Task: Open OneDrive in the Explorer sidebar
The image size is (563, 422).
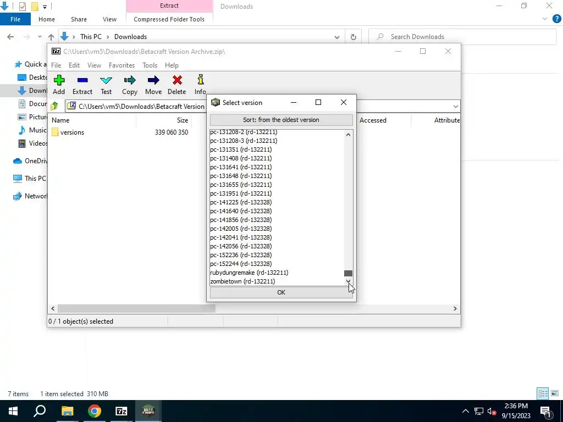Action: (30, 161)
